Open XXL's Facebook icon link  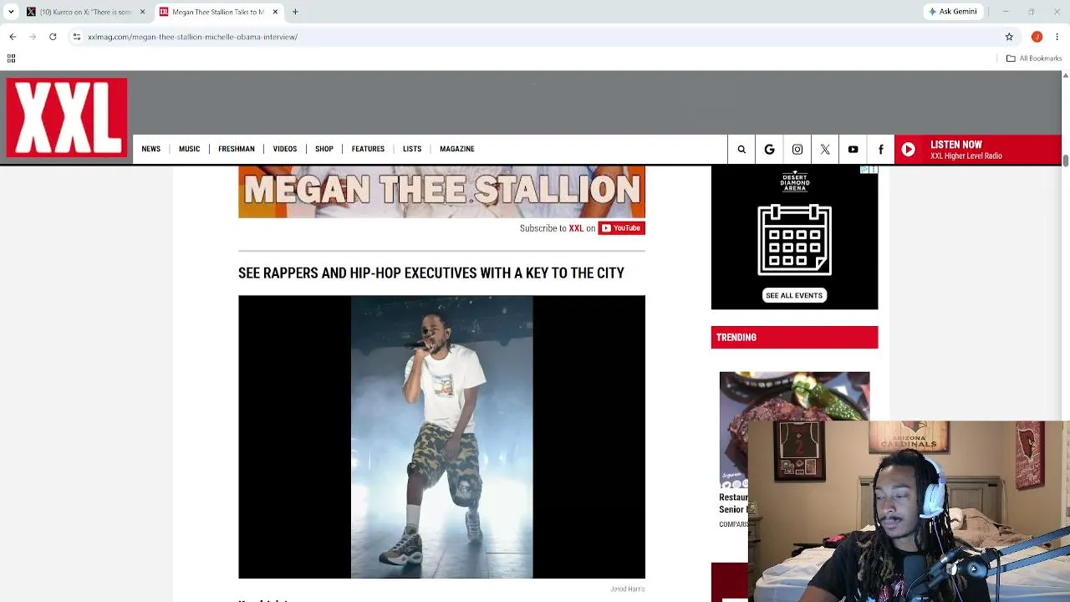point(880,150)
